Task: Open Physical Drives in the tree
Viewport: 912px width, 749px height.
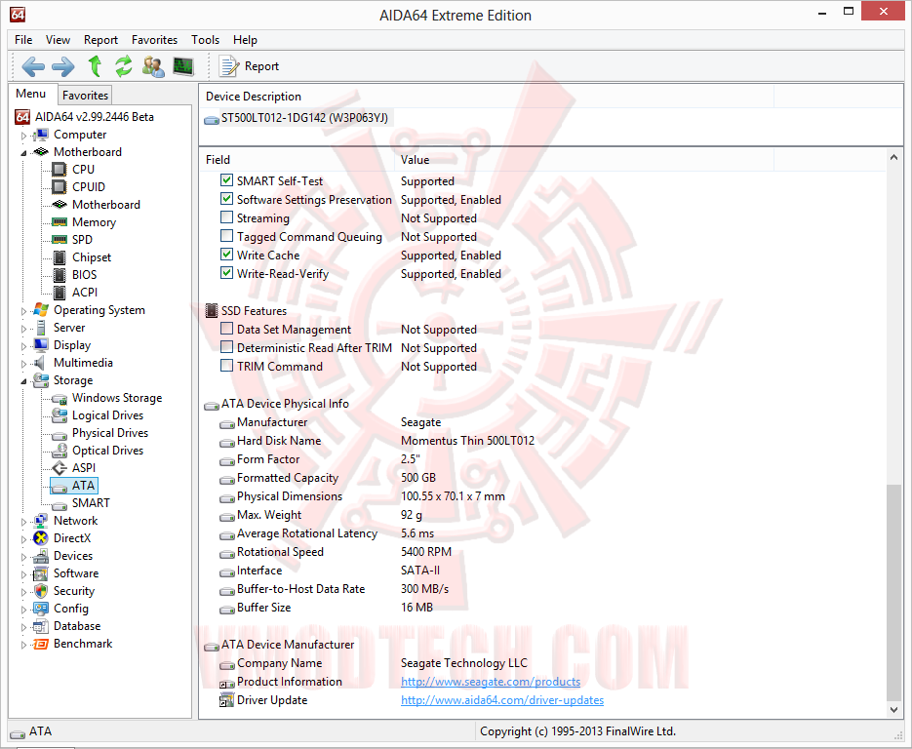Action: click(110, 433)
